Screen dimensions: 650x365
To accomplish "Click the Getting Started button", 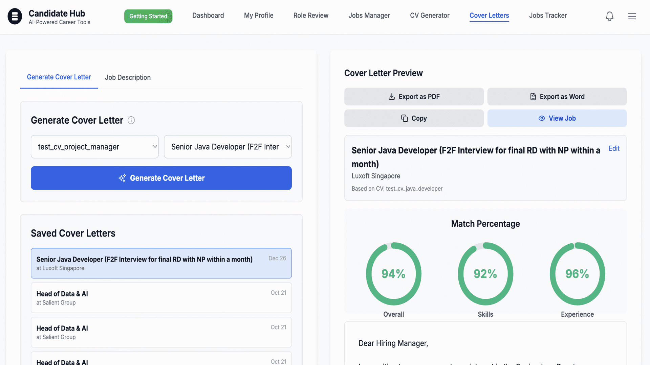I will [x=148, y=16].
